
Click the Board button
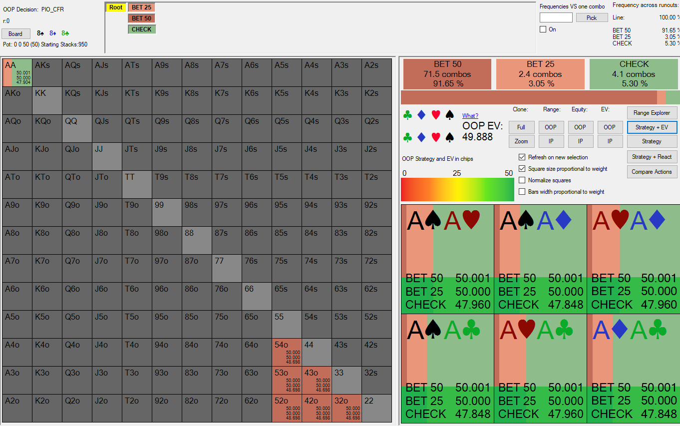pyautogui.click(x=15, y=34)
